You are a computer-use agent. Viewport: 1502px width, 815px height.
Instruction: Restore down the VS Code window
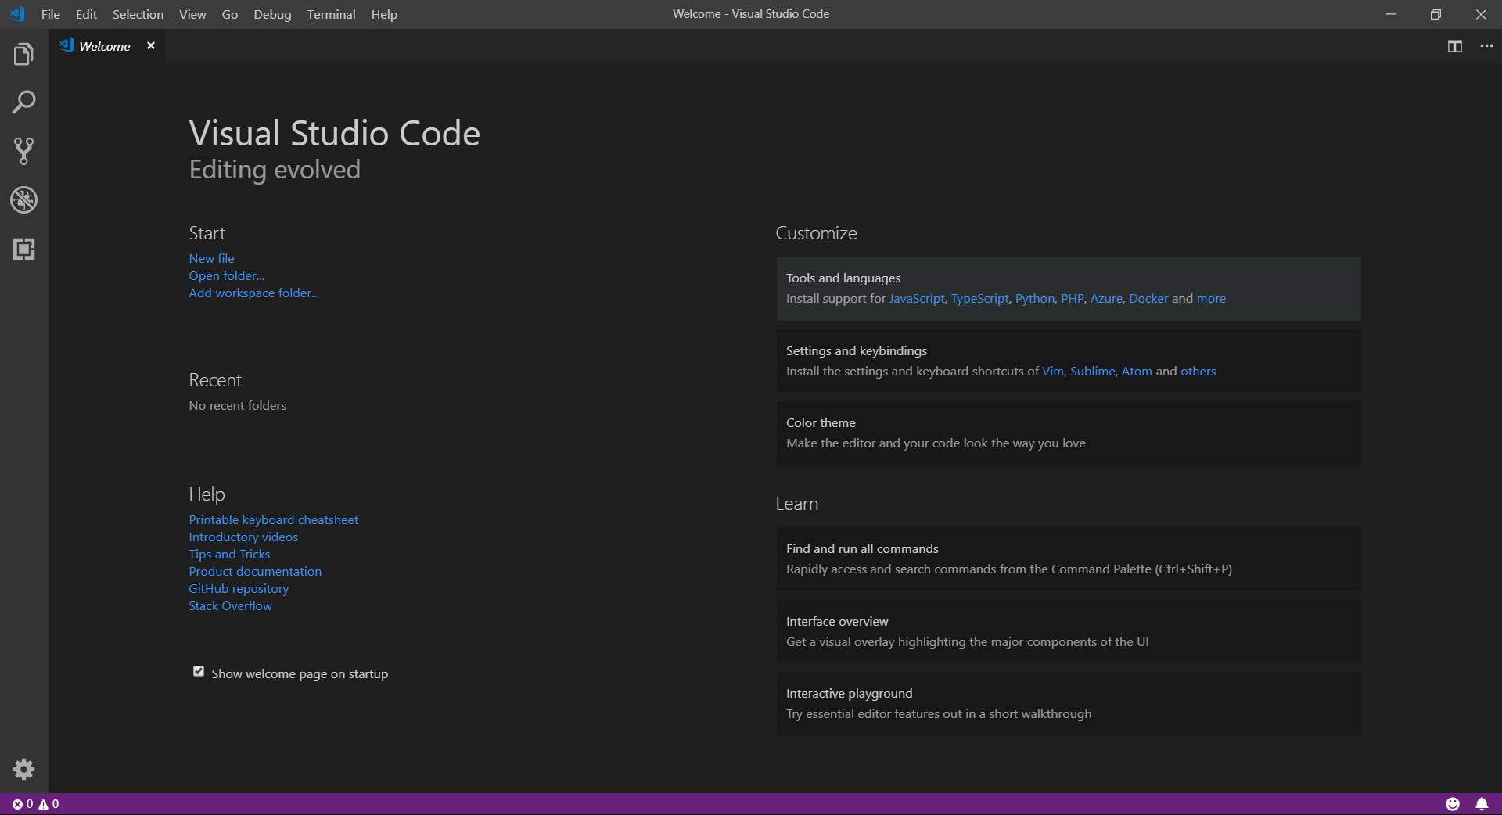1436,14
